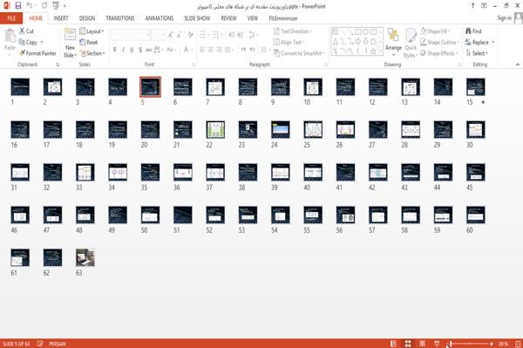This screenshot has height=348, width=523.
Task: Expand the Layout dropdown
Action: pos(92,31)
